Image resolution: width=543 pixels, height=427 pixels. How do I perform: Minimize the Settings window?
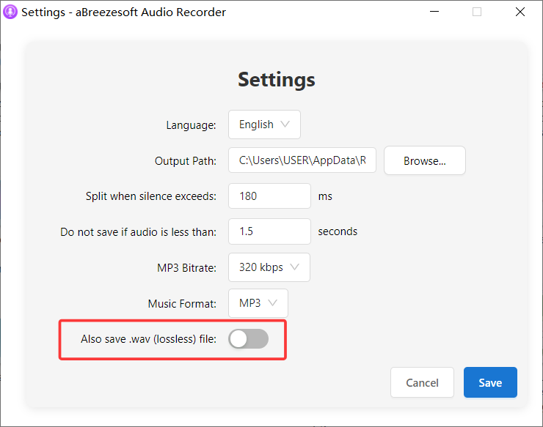[434, 12]
